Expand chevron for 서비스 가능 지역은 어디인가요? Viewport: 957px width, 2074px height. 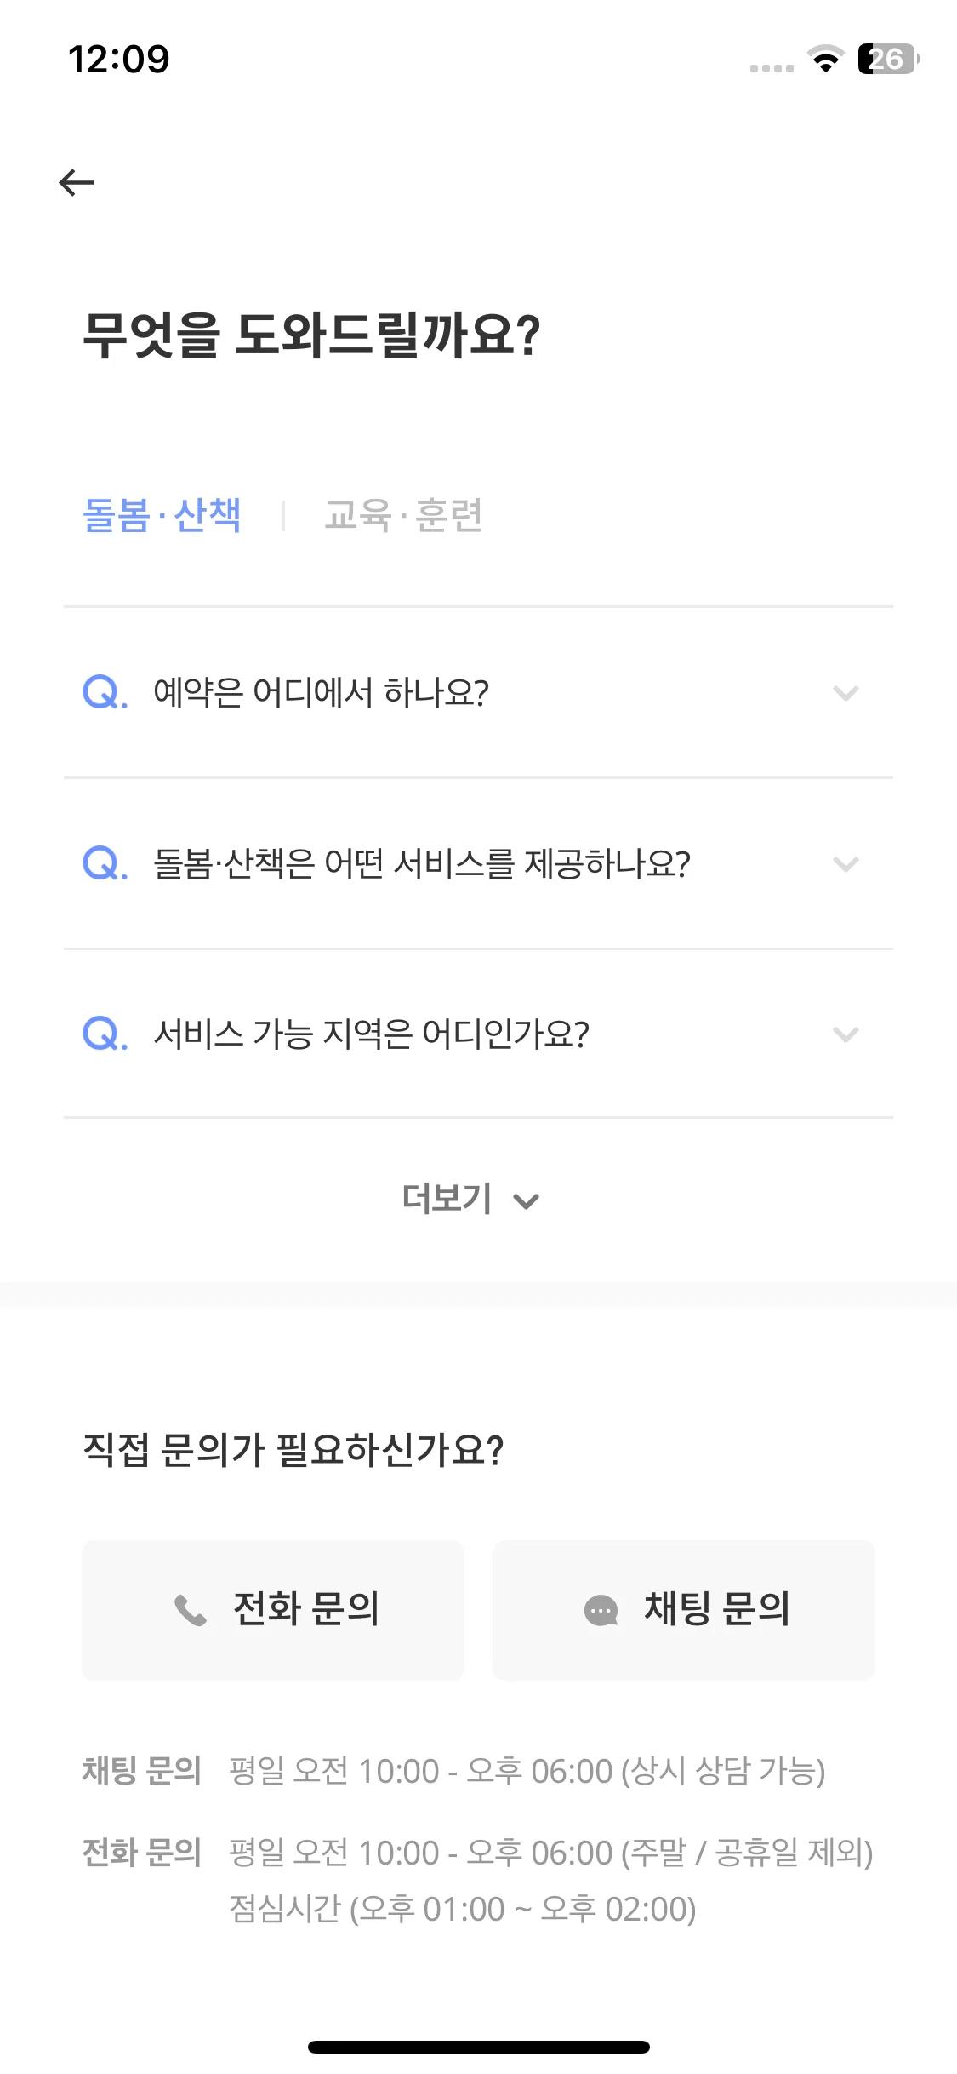[x=846, y=1034]
